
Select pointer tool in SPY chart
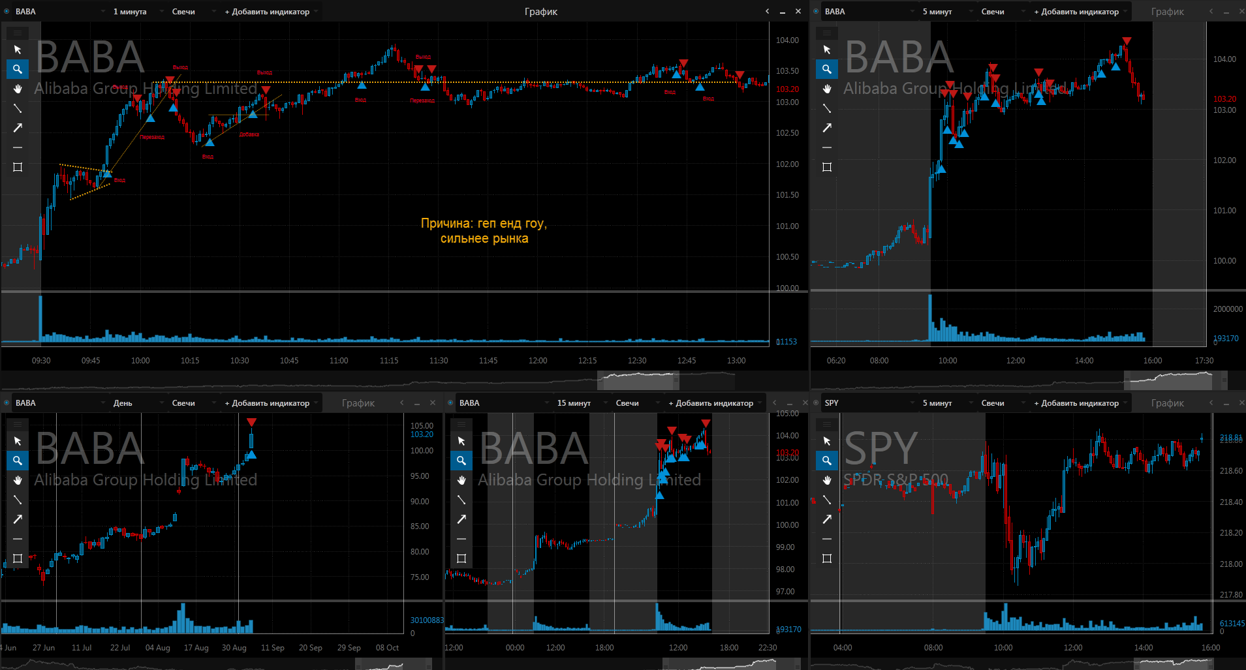827,441
